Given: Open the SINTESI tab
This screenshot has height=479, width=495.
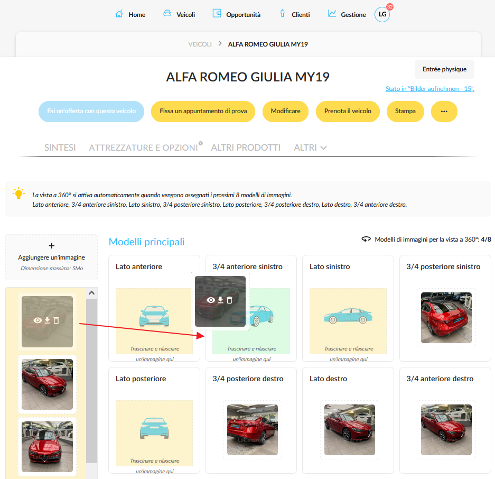Looking at the screenshot, I should (x=60, y=148).
